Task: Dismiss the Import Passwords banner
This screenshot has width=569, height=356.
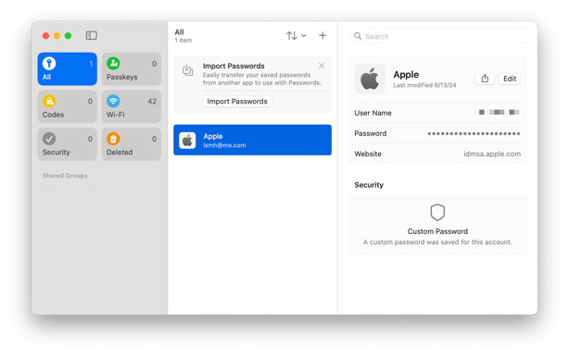Action: [x=322, y=66]
